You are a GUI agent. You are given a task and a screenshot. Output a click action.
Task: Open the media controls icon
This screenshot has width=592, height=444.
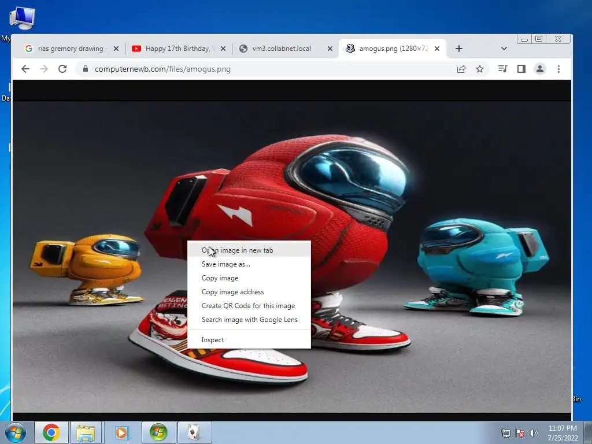point(502,69)
